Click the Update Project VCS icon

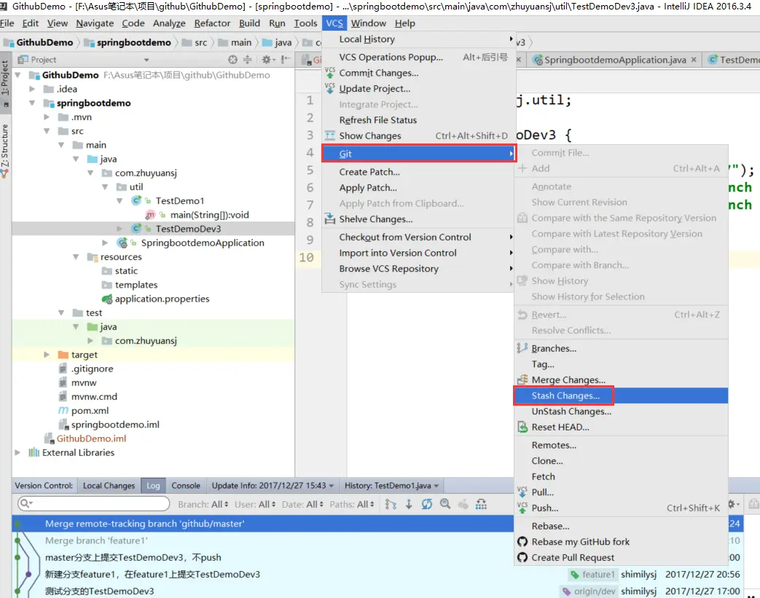click(329, 88)
